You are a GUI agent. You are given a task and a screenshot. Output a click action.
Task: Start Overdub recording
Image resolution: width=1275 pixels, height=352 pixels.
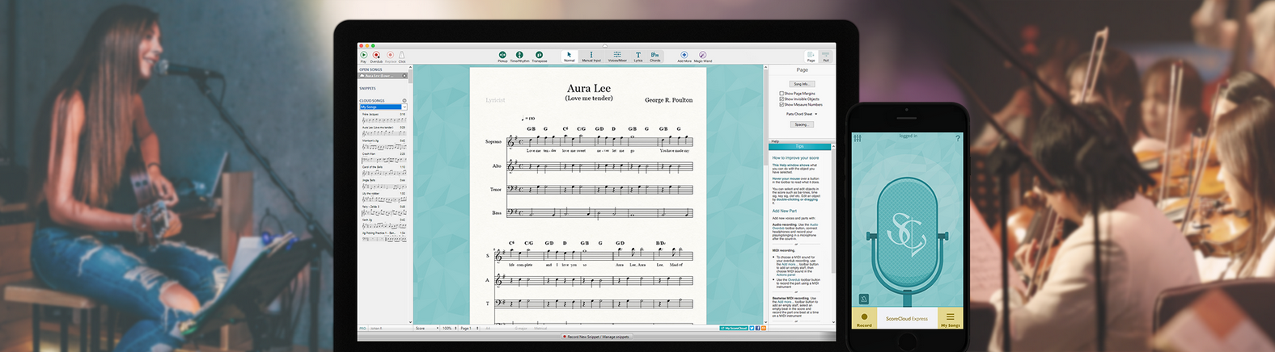(x=376, y=56)
